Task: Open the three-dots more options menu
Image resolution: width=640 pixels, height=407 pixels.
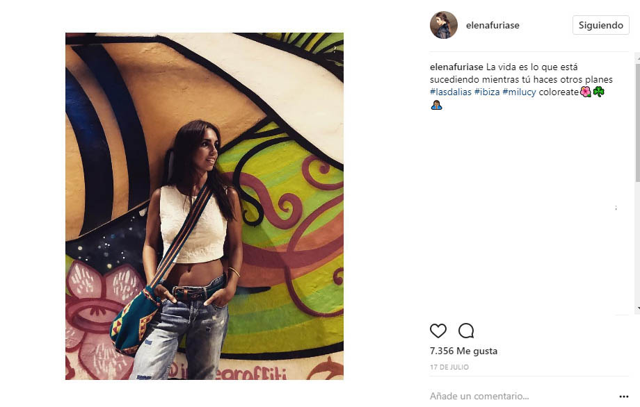Action: (624, 397)
